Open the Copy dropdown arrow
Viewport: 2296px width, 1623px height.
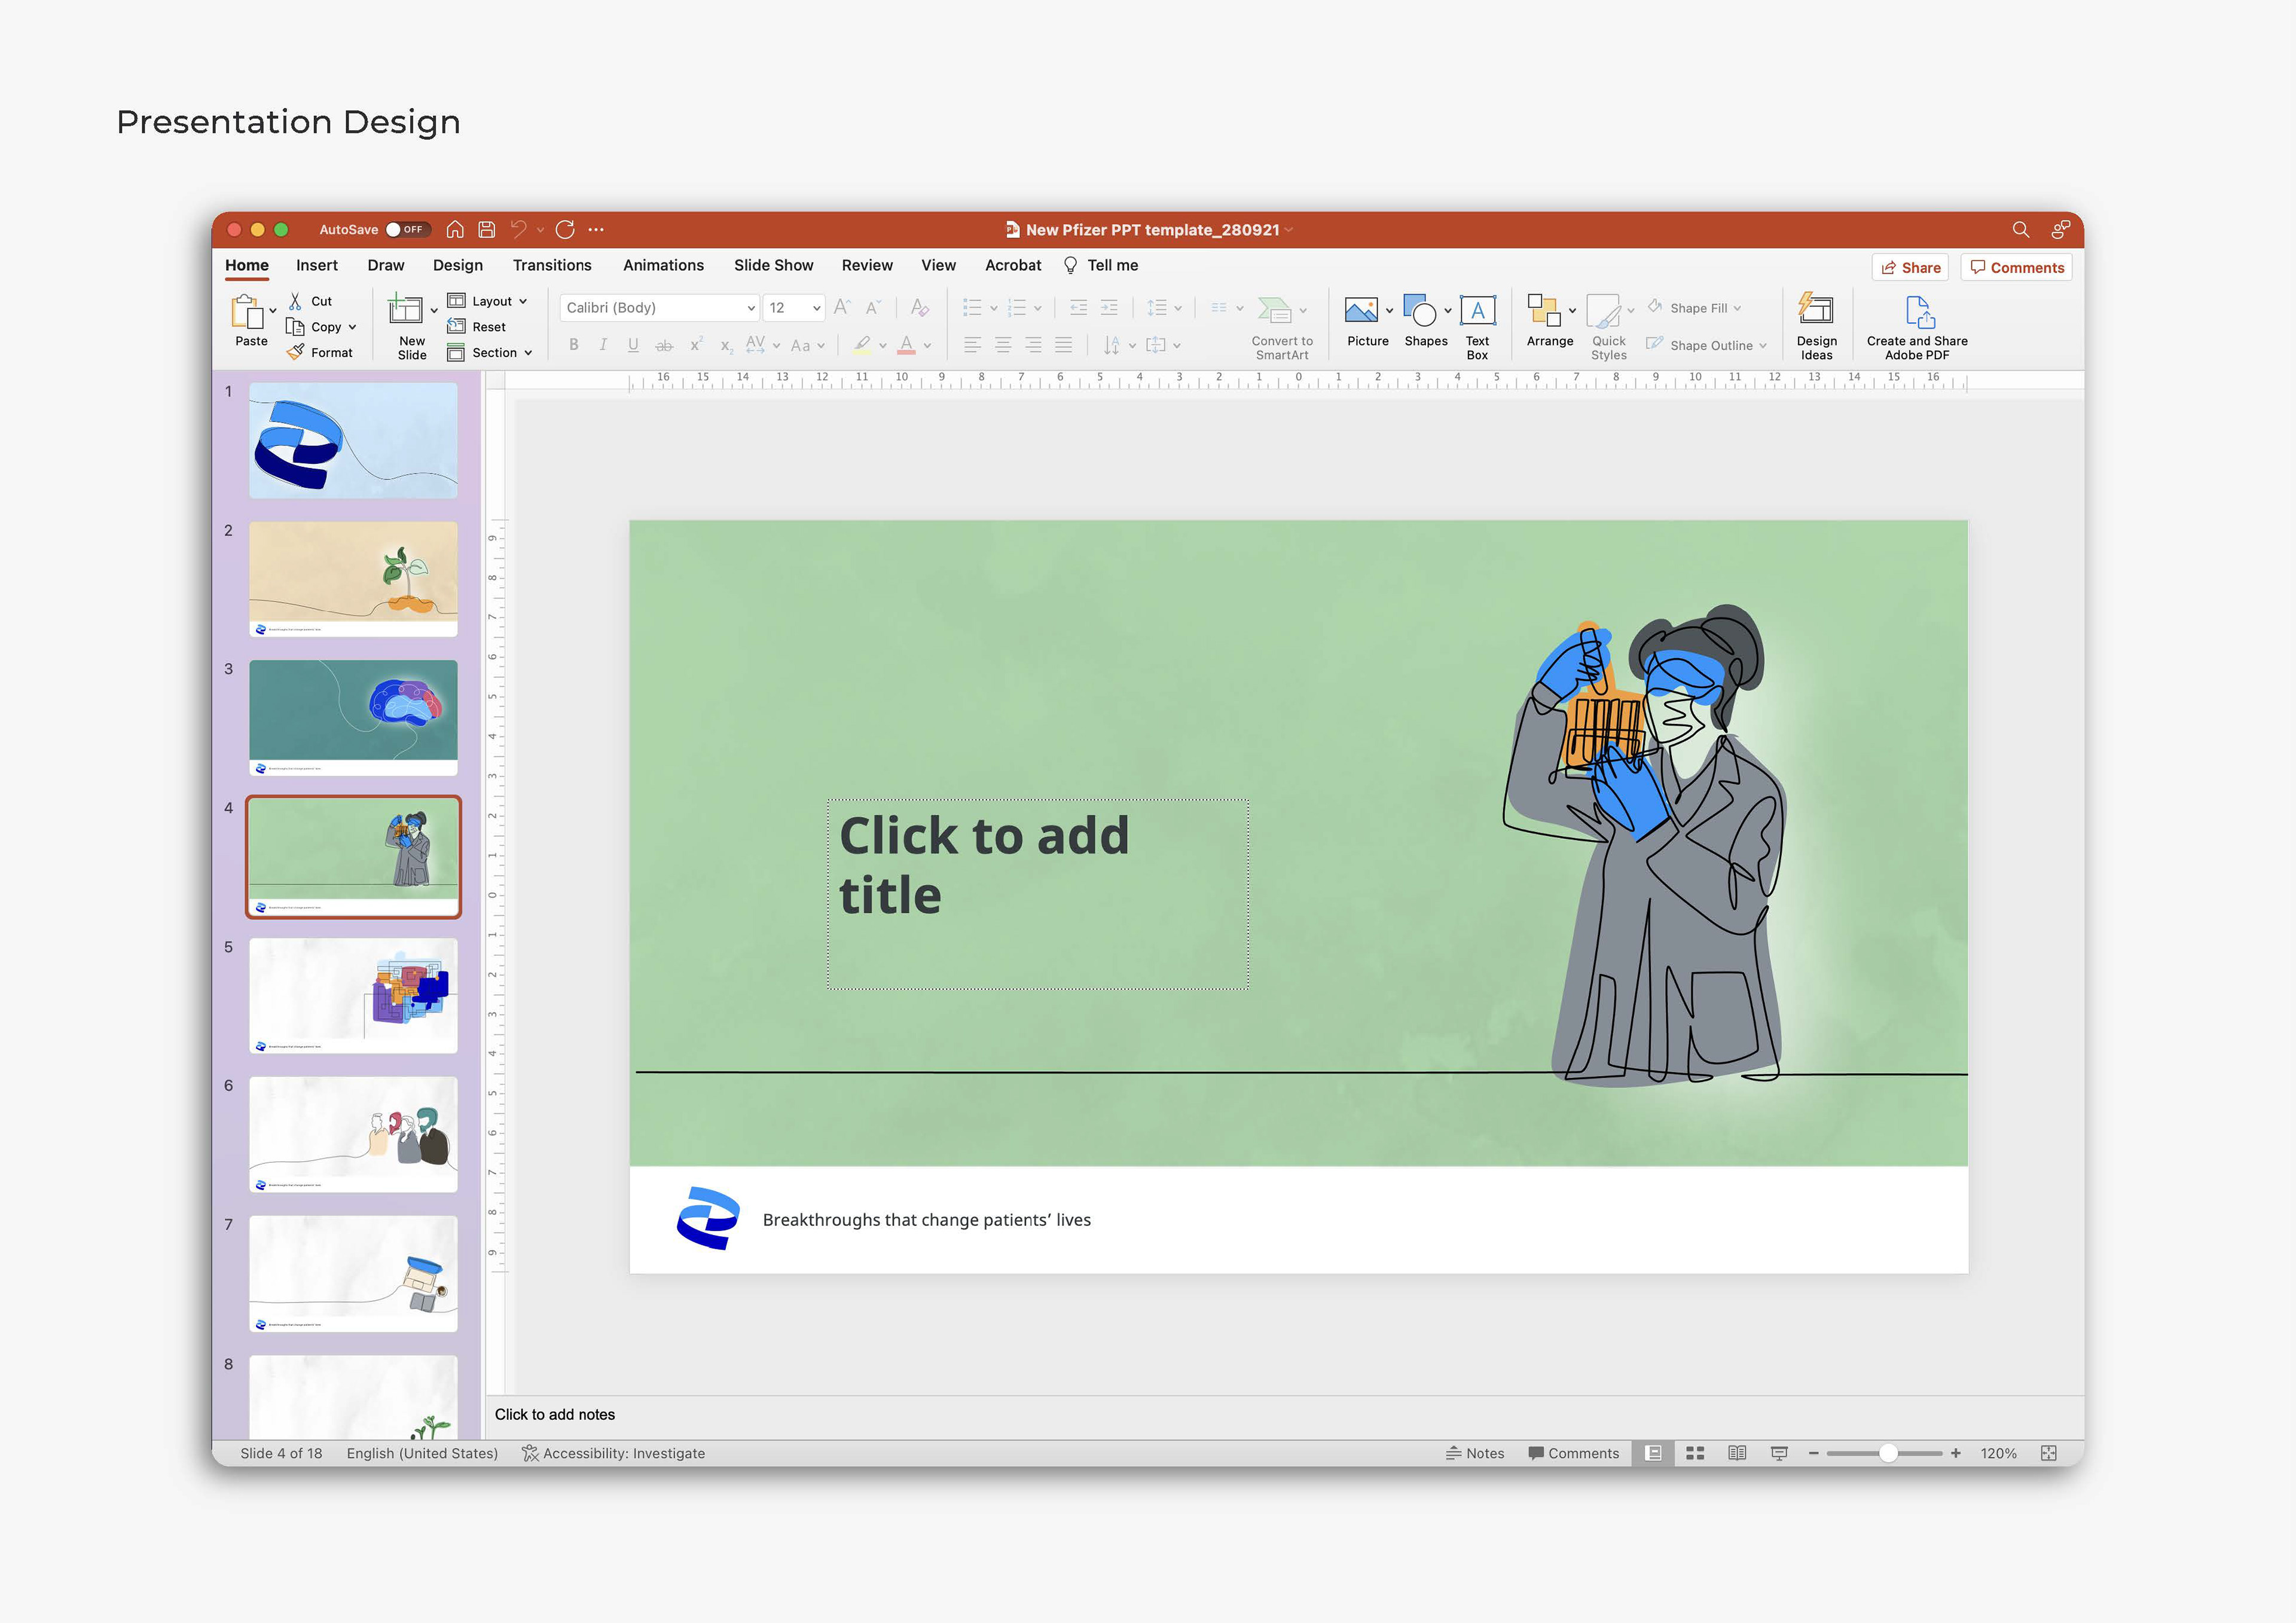[352, 327]
